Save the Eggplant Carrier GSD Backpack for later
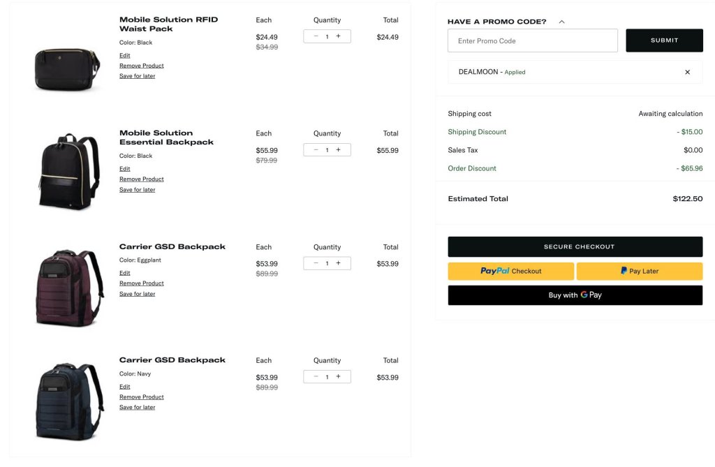Image resolution: width=715 pixels, height=467 pixels. [x=137, y=294]
